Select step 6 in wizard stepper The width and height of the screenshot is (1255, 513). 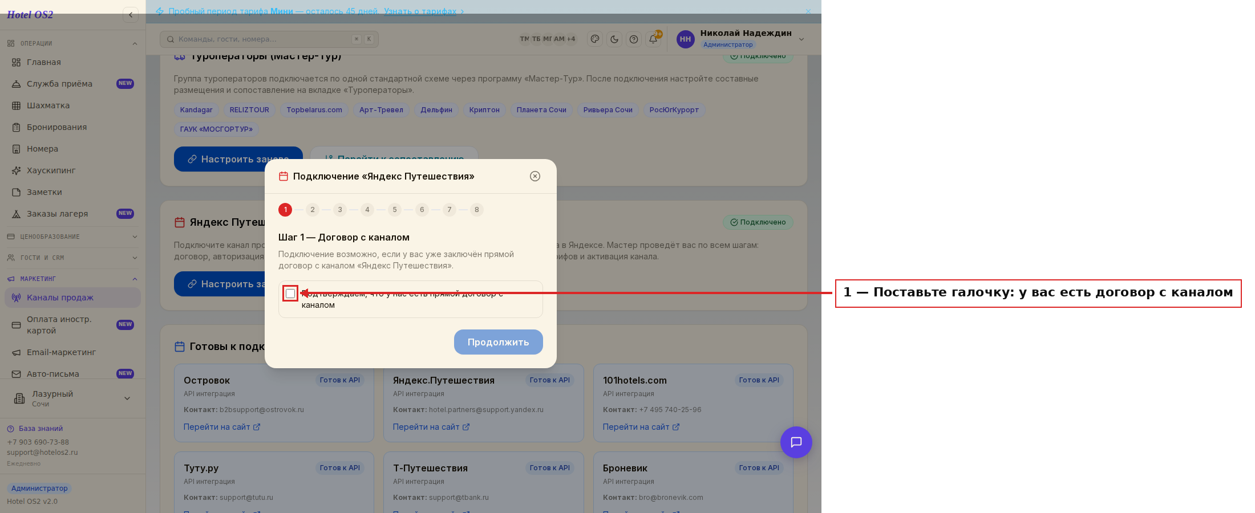click(x=422, y=210)
